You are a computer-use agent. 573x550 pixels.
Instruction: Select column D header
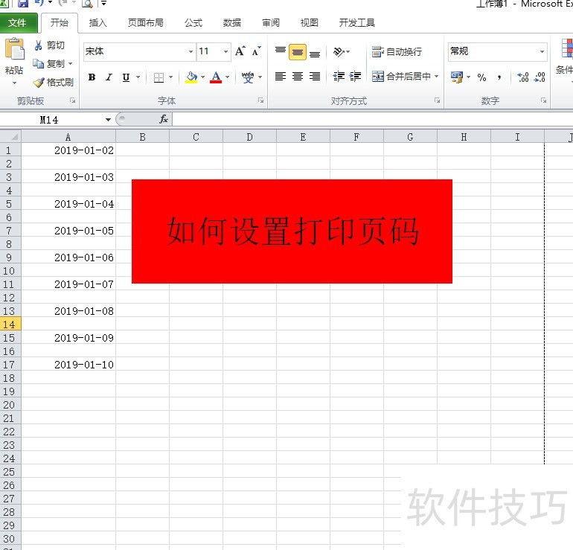tap(249, 137)
